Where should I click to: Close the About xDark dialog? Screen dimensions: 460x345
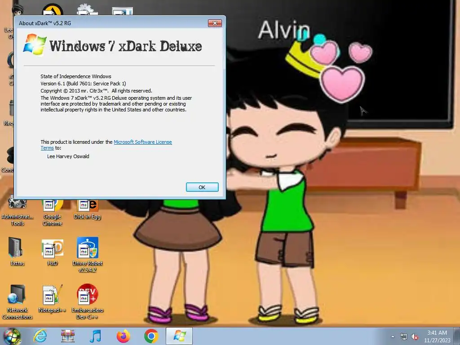click(215, 23)
